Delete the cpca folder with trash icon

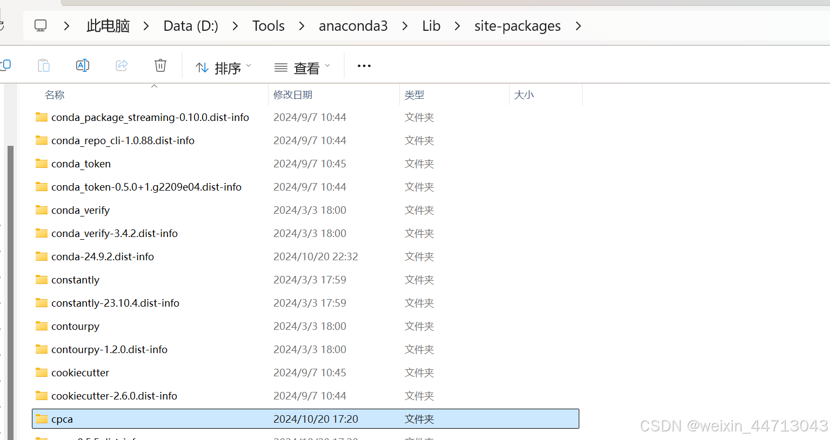pos(160,65)
